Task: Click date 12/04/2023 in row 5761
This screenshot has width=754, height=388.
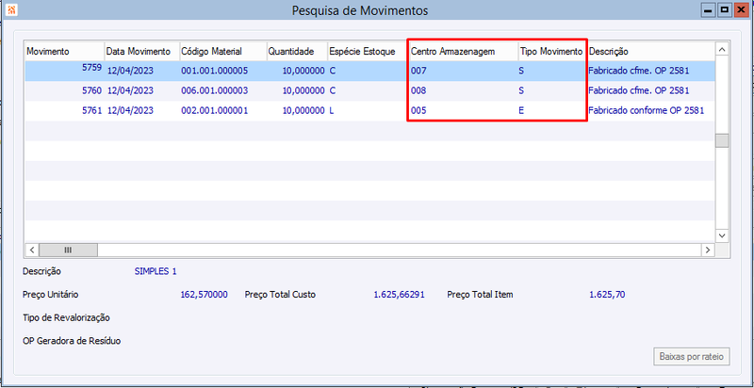Action: tap(130, 111)
